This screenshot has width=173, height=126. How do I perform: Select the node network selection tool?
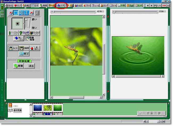[21, 13]
